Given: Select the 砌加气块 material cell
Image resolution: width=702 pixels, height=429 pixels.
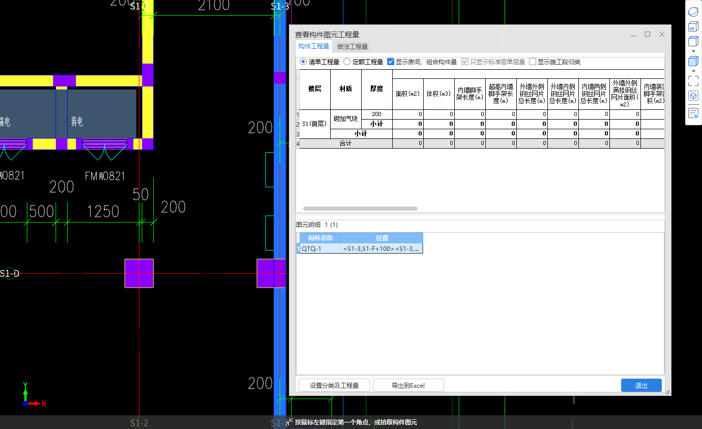Looking at the screenshot, I should pos(346,119).
